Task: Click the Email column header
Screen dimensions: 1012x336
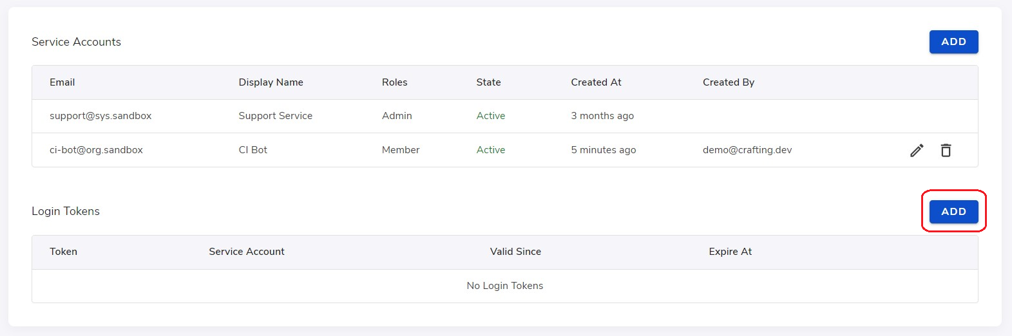Action: click(x=62, y=82)
